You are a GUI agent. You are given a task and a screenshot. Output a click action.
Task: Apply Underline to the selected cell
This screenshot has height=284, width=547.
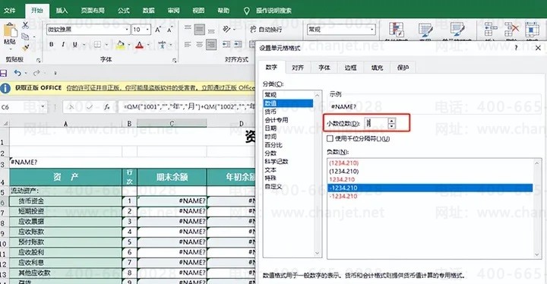point(74,45)
